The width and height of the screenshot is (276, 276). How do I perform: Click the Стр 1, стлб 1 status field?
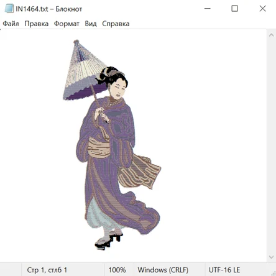pos(63,270)
